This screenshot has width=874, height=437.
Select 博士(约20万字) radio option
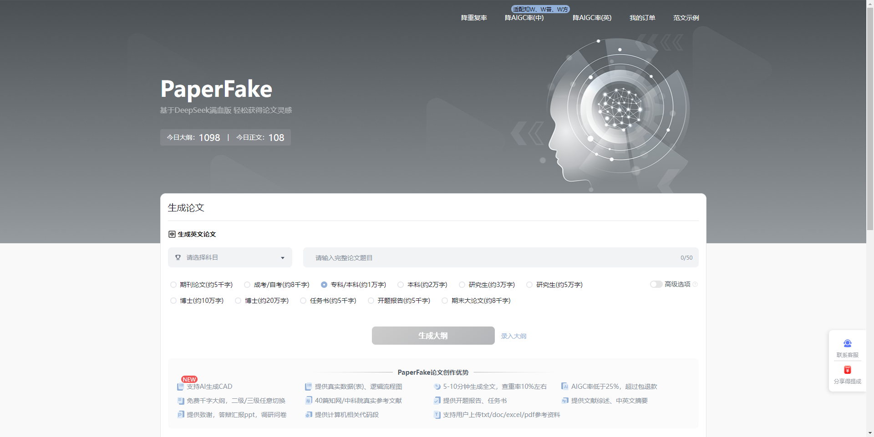(238, 301)
